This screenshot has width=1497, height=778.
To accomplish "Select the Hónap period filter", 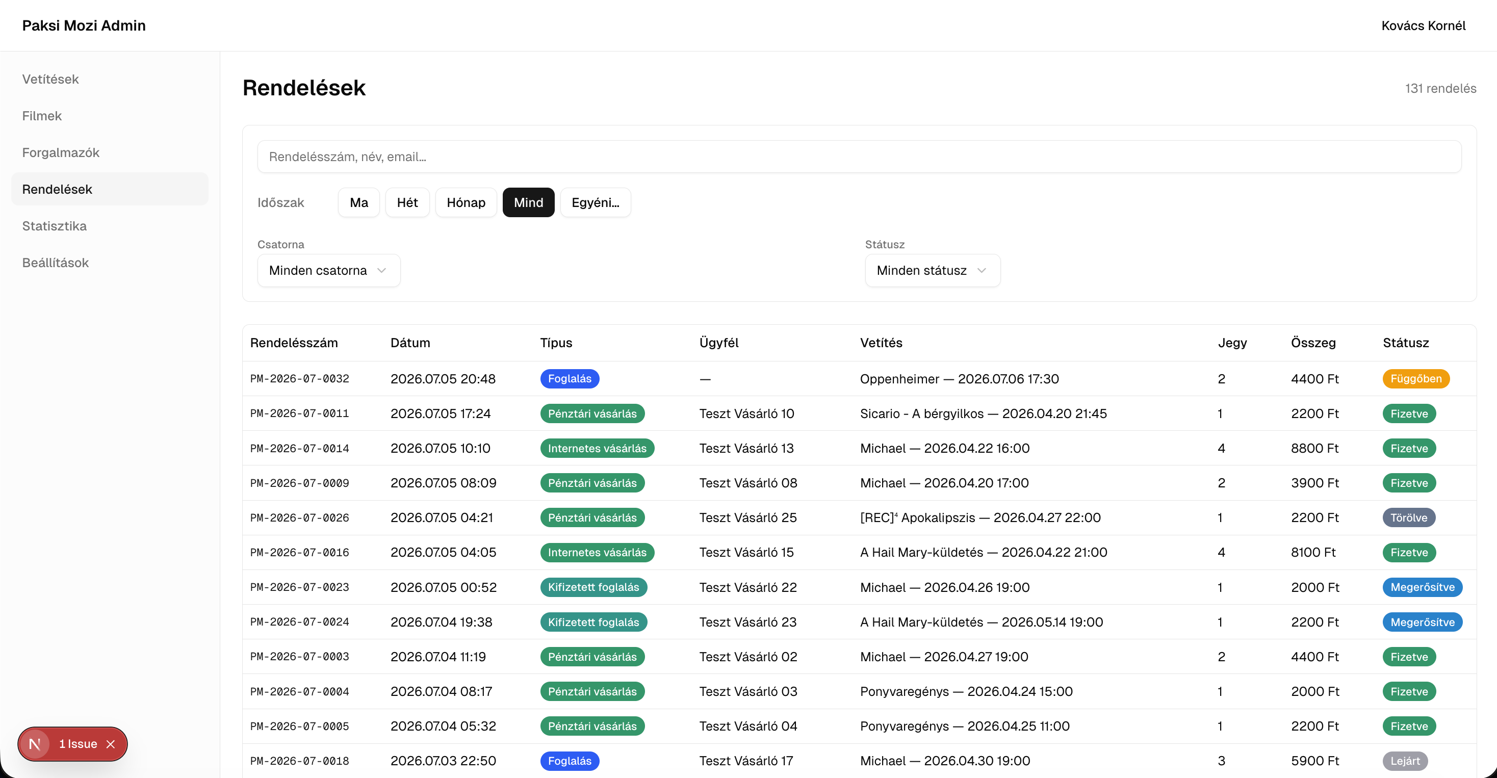I will point(466,202).
